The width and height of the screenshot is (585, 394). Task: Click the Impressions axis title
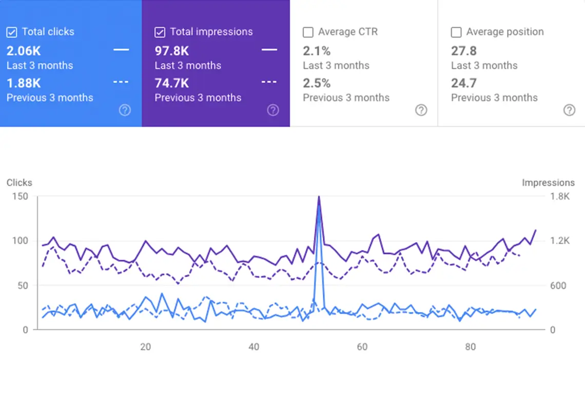point(548,183)
